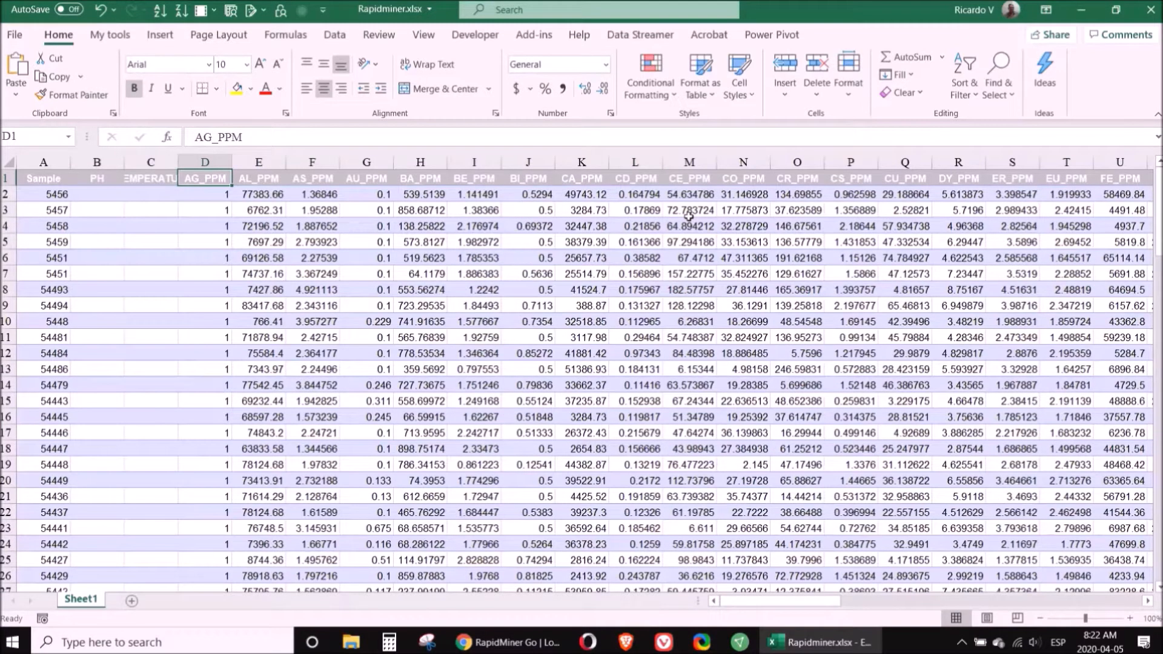
Task: Switch to Page Layout view in status bar
Action: click(x=987, y=618)
